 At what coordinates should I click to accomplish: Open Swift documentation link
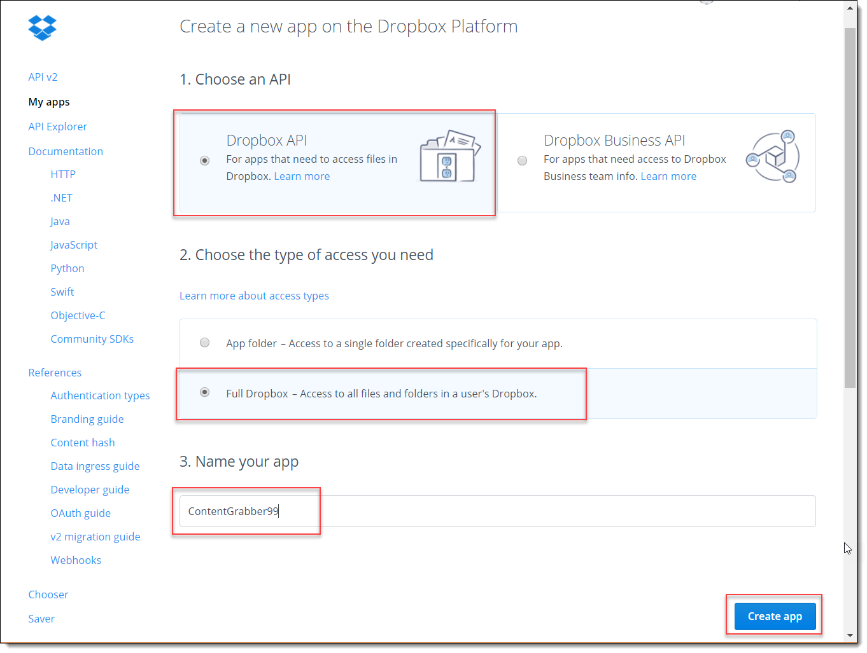click(62, 292)
